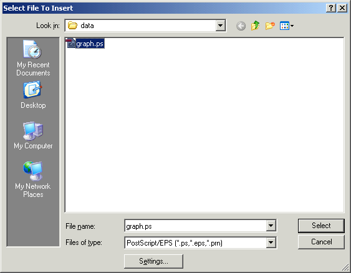This screenshot has width=351, height=273.
Task: Go up one folder level
Action: click(255, 26)
